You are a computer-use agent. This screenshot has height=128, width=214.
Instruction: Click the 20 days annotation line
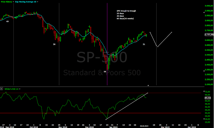coord(120,13)
